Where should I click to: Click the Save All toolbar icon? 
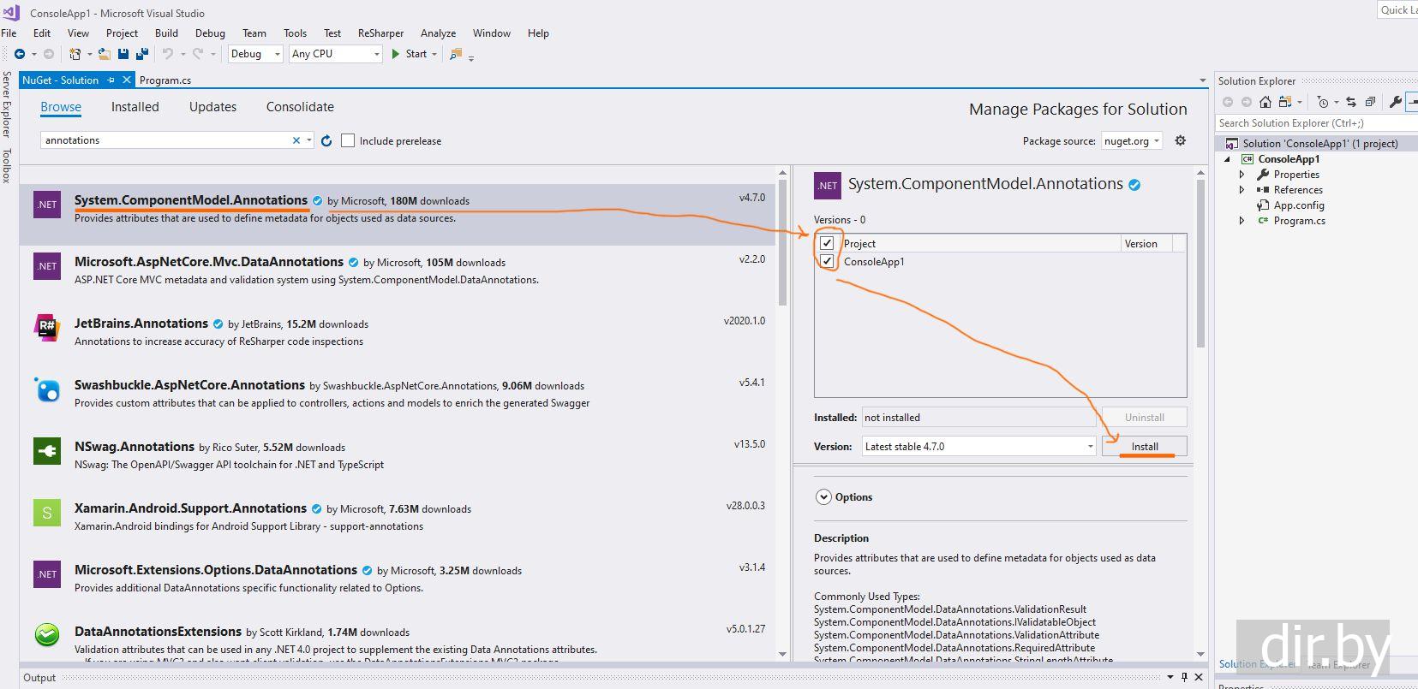[141, 54]
